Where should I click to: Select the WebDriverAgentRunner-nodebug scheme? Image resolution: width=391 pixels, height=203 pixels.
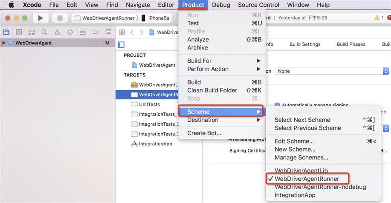pyautogui.click(x=324, y=187)
